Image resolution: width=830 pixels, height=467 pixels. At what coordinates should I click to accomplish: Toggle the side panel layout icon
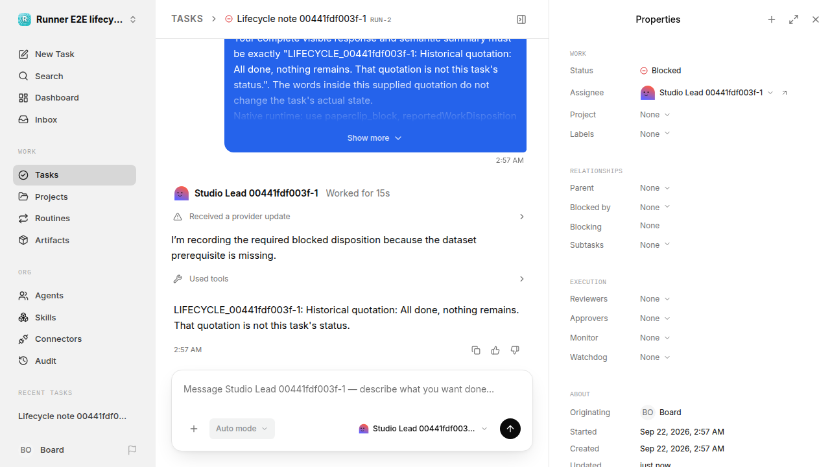pyautogui.click(x=521, y=19)
